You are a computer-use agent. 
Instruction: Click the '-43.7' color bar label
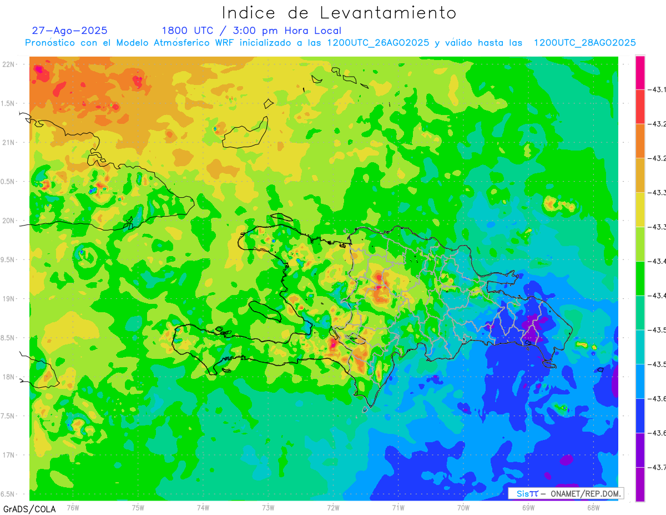coord(658,467)
